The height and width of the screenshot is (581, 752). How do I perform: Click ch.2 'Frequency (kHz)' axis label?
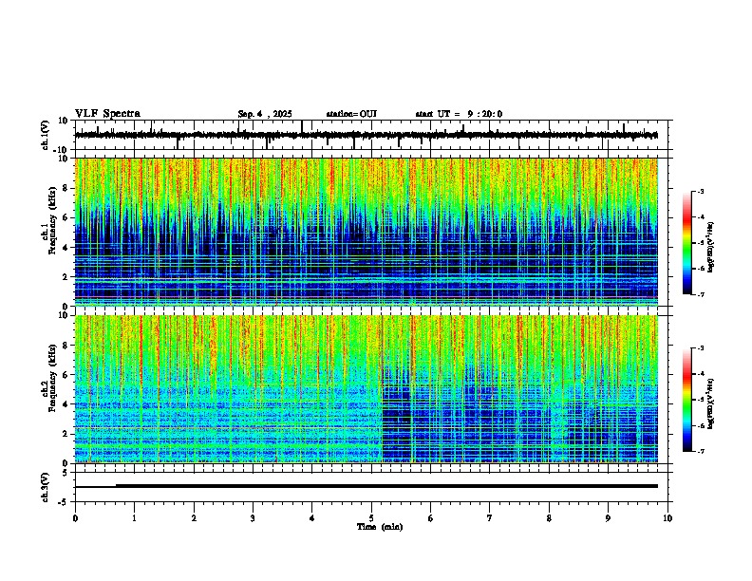click(x=52, y=378)
